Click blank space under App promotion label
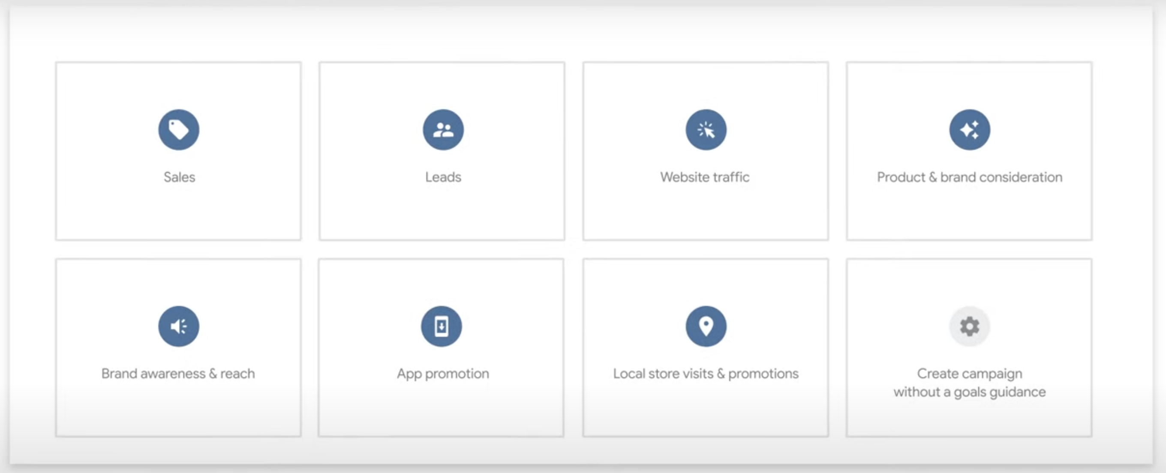This screenshot has height=473, width=1166. tap(442, 409)
